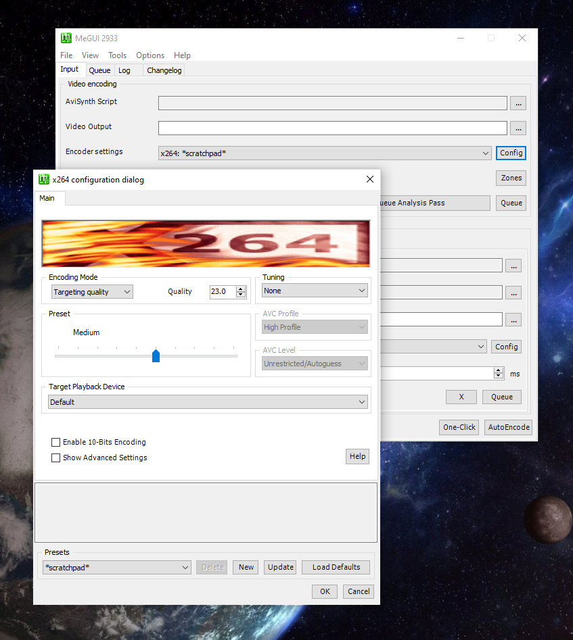Image resolution: width=573 pixels, height=640 pixels.
Task: Open the View menu
Action: pos(90,55)
